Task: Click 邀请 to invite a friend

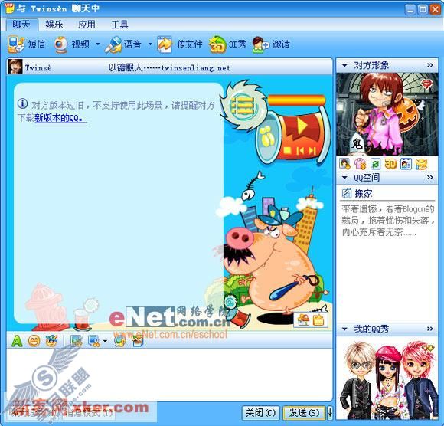Action: (x=271, y=44)
